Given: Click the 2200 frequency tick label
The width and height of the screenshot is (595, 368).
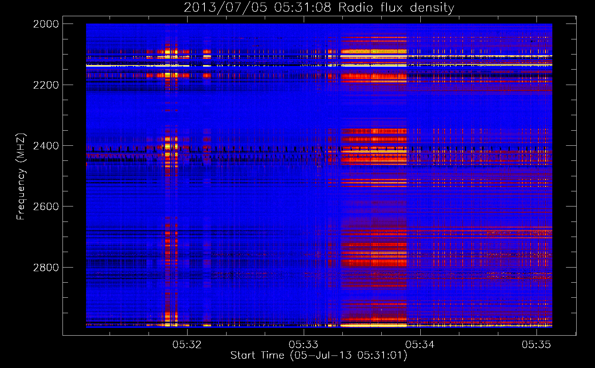Looking at the screenshot, I should (46, 85).
